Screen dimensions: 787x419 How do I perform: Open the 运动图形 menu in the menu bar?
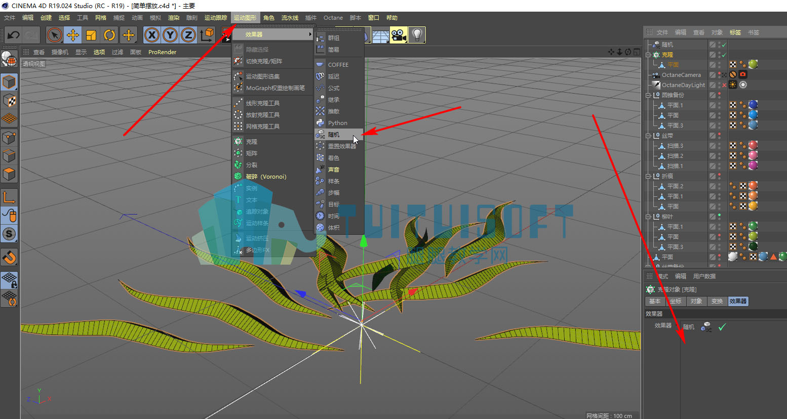point(245,18)
